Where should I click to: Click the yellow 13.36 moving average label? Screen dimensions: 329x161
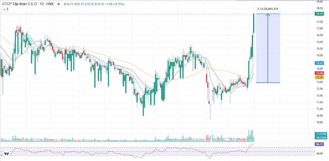[x=319, y=77]
